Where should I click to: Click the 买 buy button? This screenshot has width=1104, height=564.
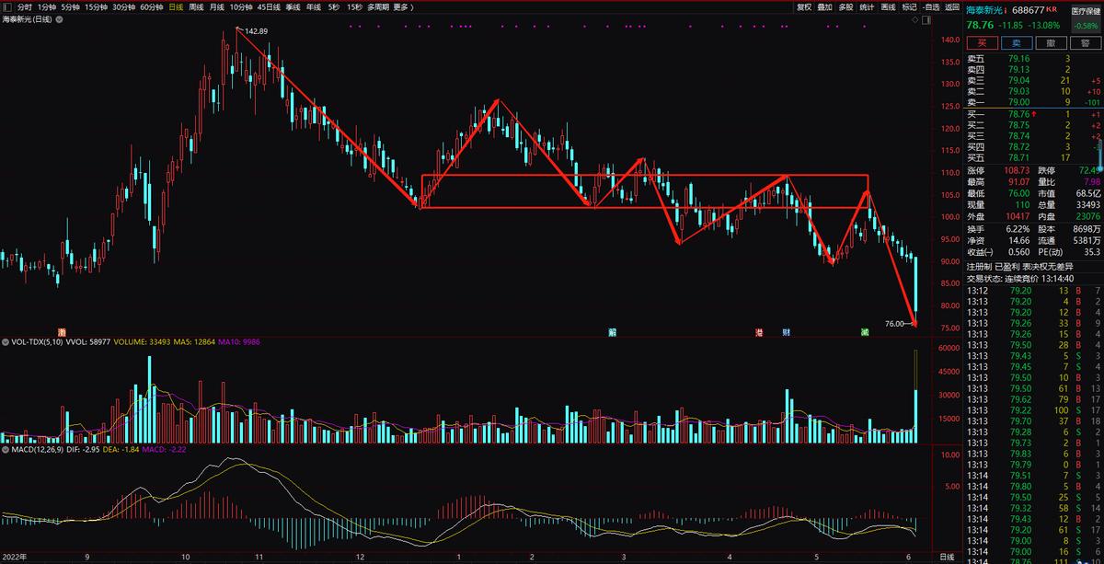(x=982, y=42)
